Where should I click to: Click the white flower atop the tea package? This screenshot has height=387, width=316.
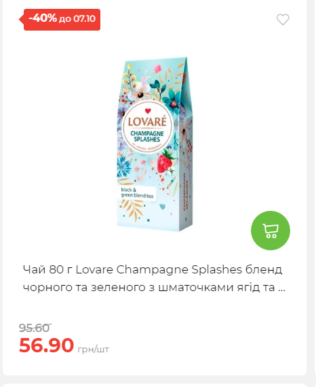[140, 92]
